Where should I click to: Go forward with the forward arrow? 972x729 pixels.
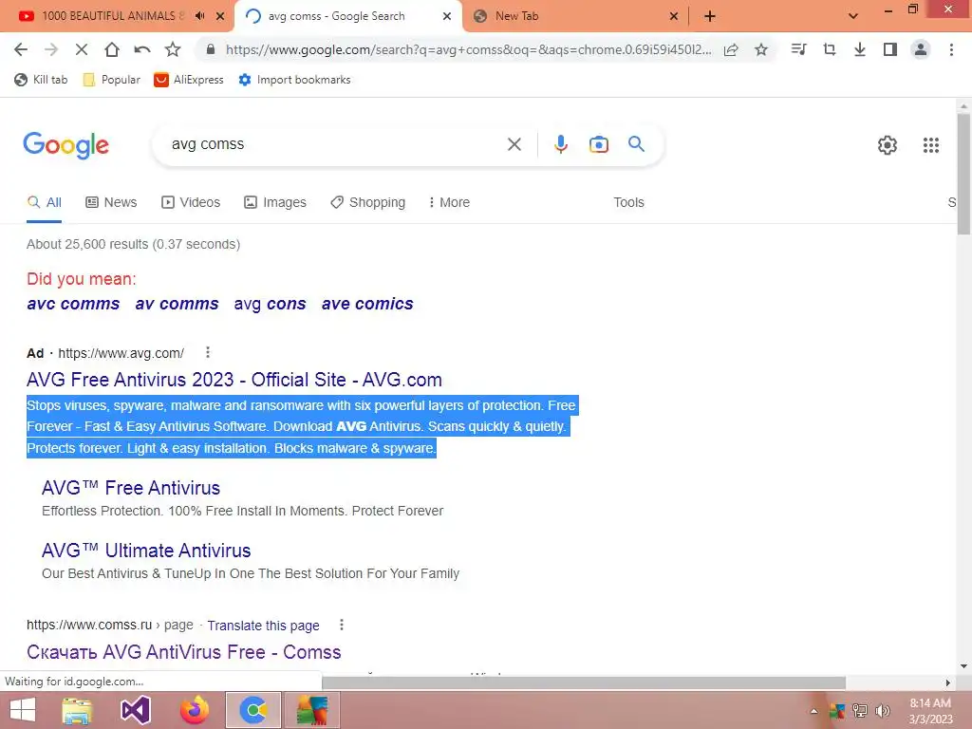[x=51, y=49]
